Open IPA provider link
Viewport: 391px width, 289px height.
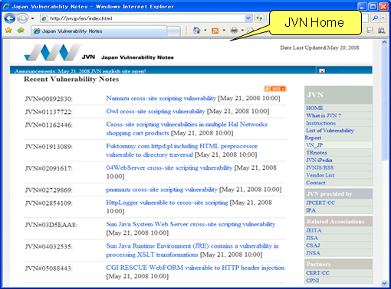tap(311, 210)
